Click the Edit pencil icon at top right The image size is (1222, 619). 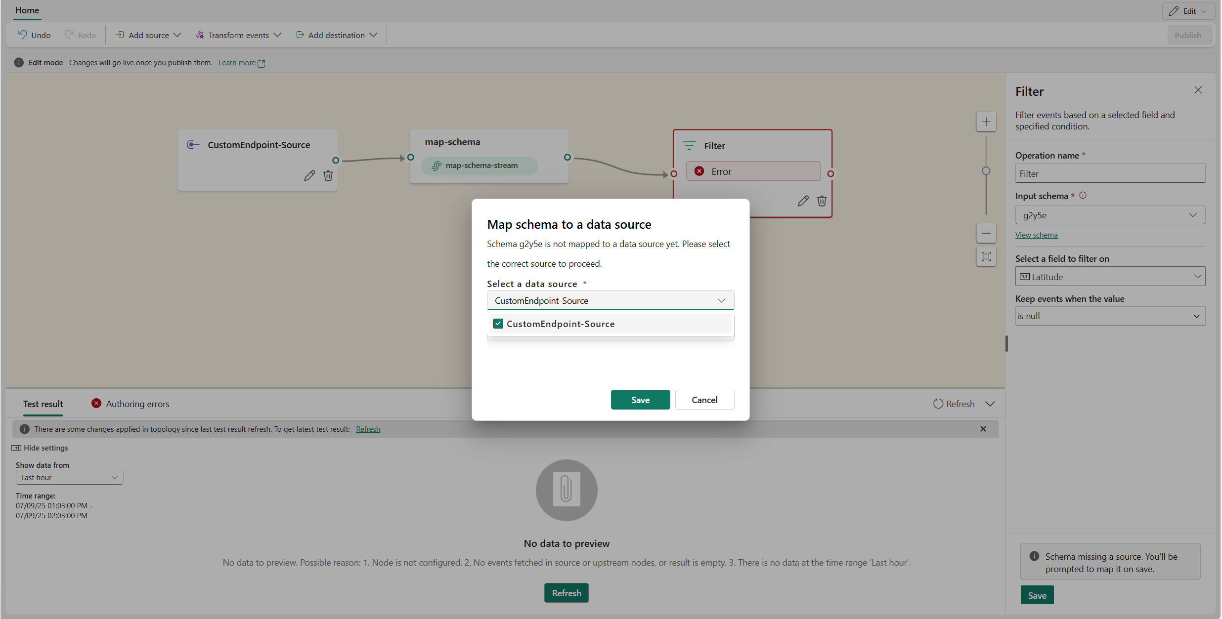pyautogui.click(x=1174, y=11)
